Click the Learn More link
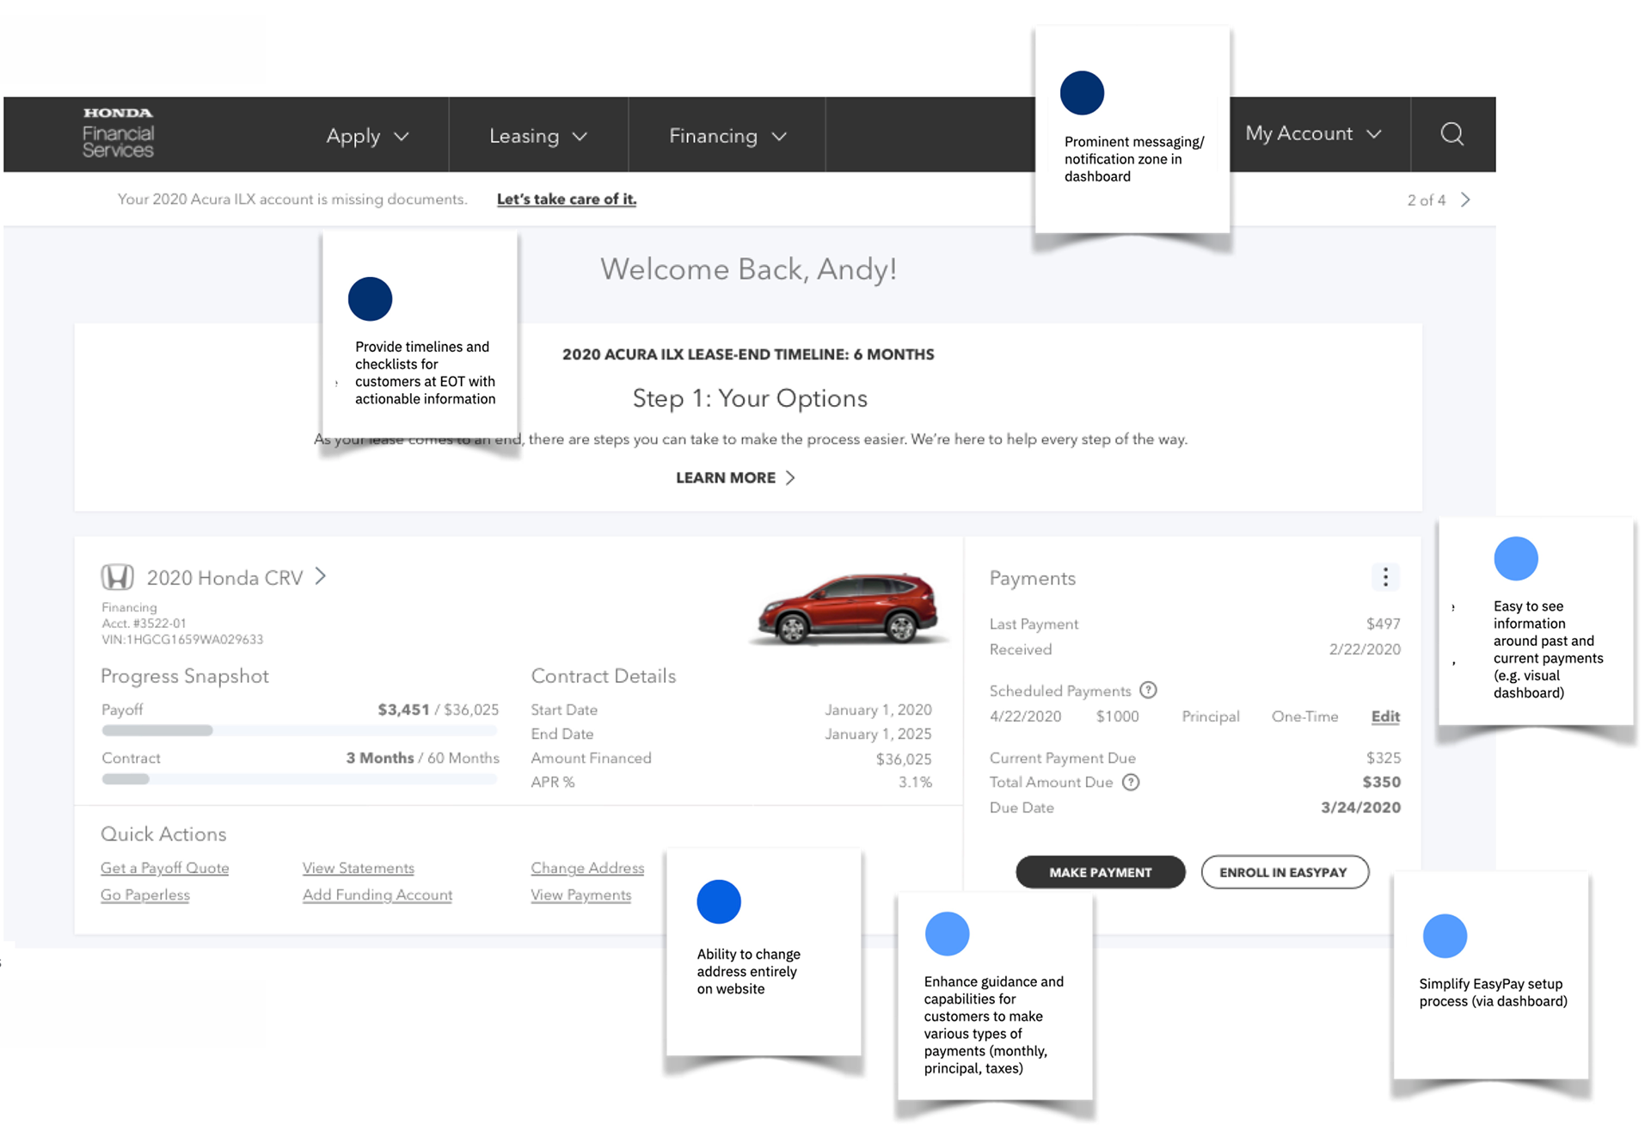The image size is (1651, 1125). (735, 477)
